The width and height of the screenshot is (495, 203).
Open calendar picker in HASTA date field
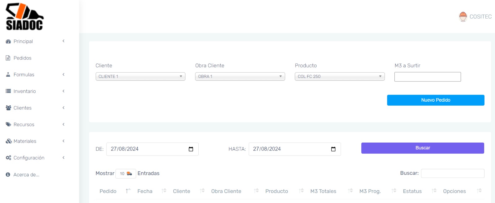click(333, 149)
